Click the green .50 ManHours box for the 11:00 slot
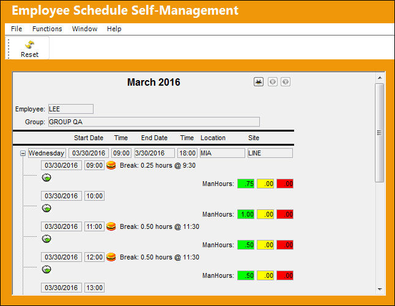Image resolution: width=395 pixels, height=306 pixels. tap(246, 245)
